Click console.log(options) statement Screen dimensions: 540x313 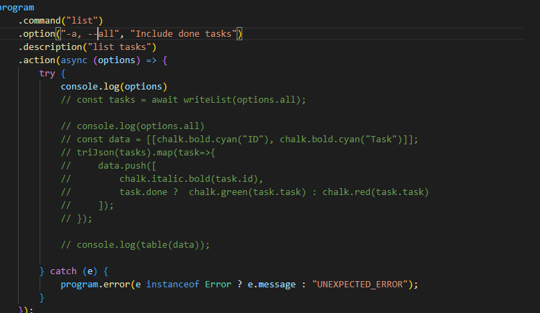(114, 87)
